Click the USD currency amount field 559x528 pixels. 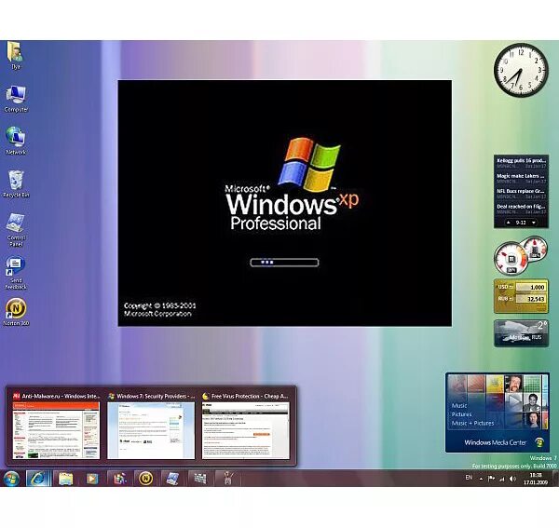click(x=530, y=287)
